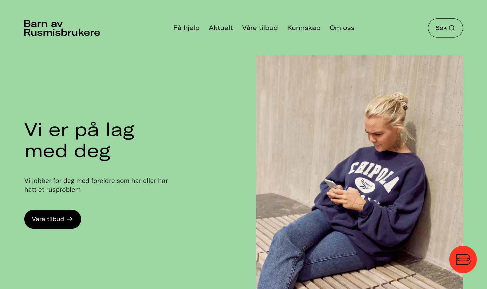Screen dimensions: 487x289
Task: Click the magnifying glass search icon
Action: click(x=452, y=28)
